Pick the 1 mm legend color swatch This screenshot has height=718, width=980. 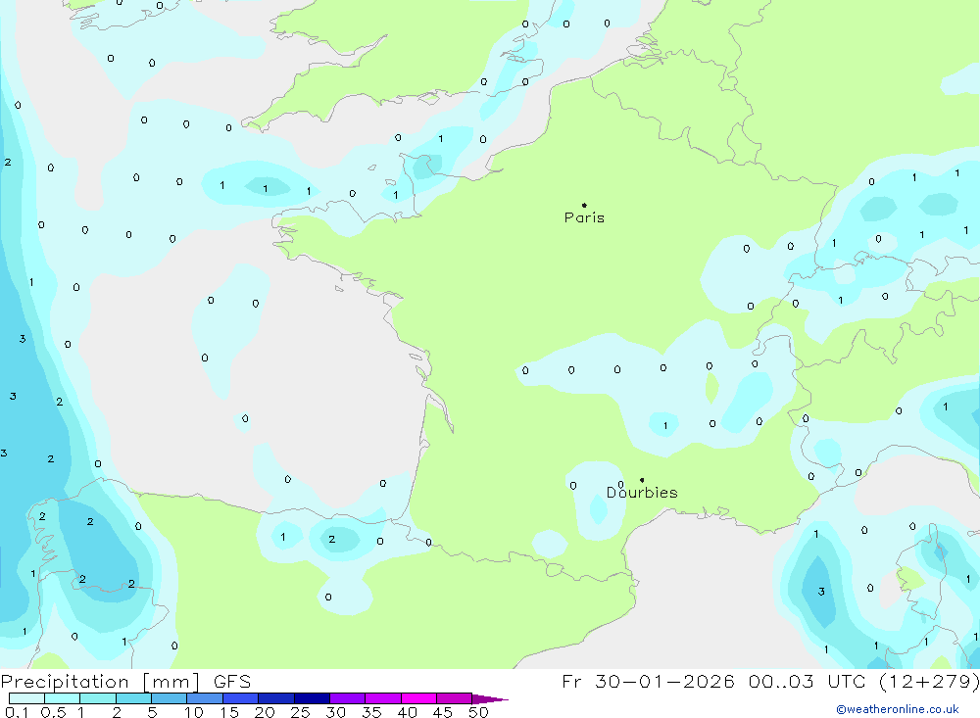98,698
